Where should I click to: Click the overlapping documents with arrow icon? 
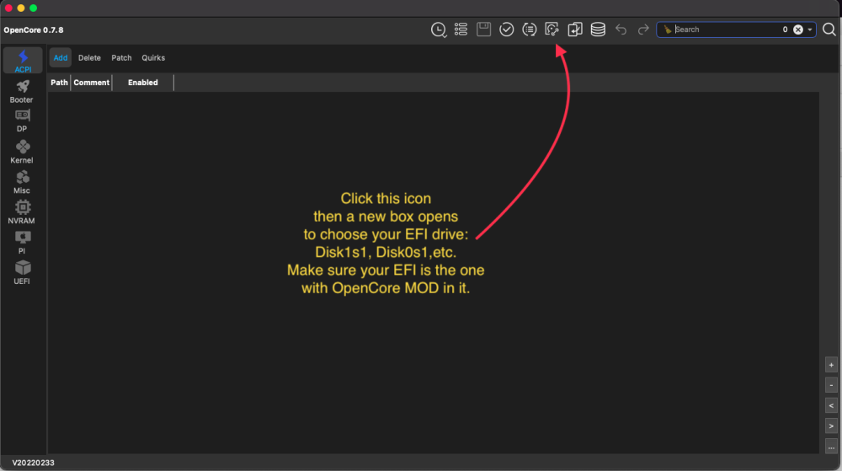(x=575, y=29)
